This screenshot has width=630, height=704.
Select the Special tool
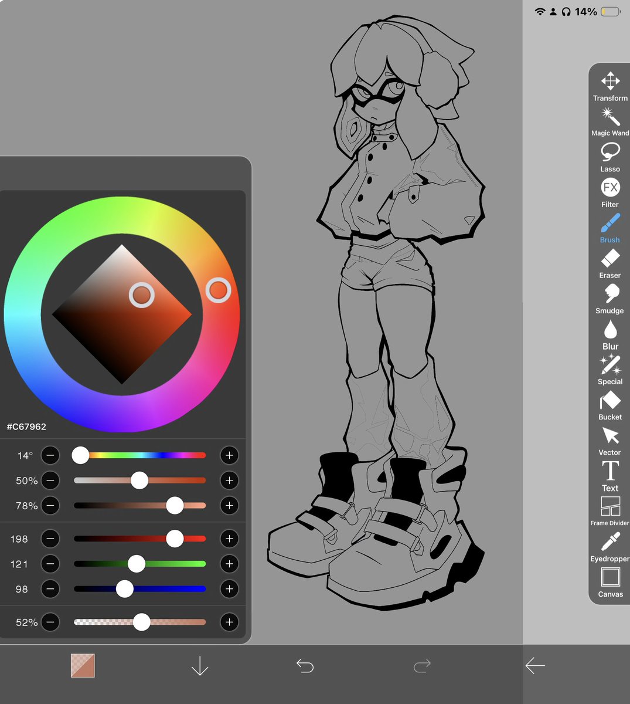coord(610,370)
